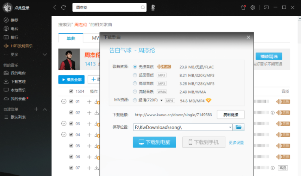The image size is (301, 176).
Task: Click the folder browse icon for save location
Action: point(238,127)
